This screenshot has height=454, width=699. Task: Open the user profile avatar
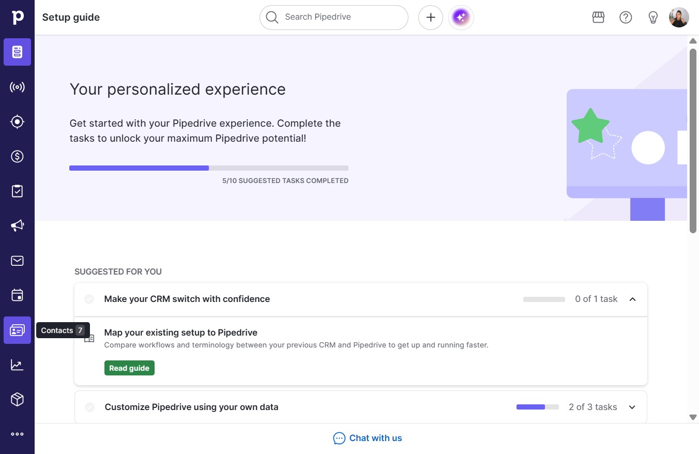pos(679,18)
